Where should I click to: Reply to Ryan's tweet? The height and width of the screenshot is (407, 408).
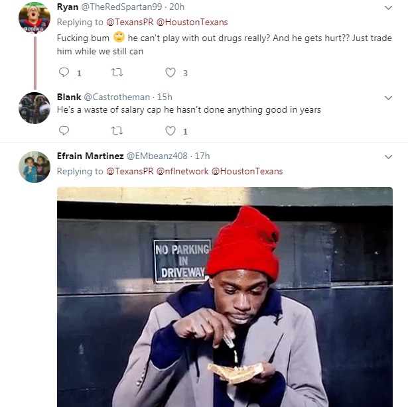click(64, 73)
